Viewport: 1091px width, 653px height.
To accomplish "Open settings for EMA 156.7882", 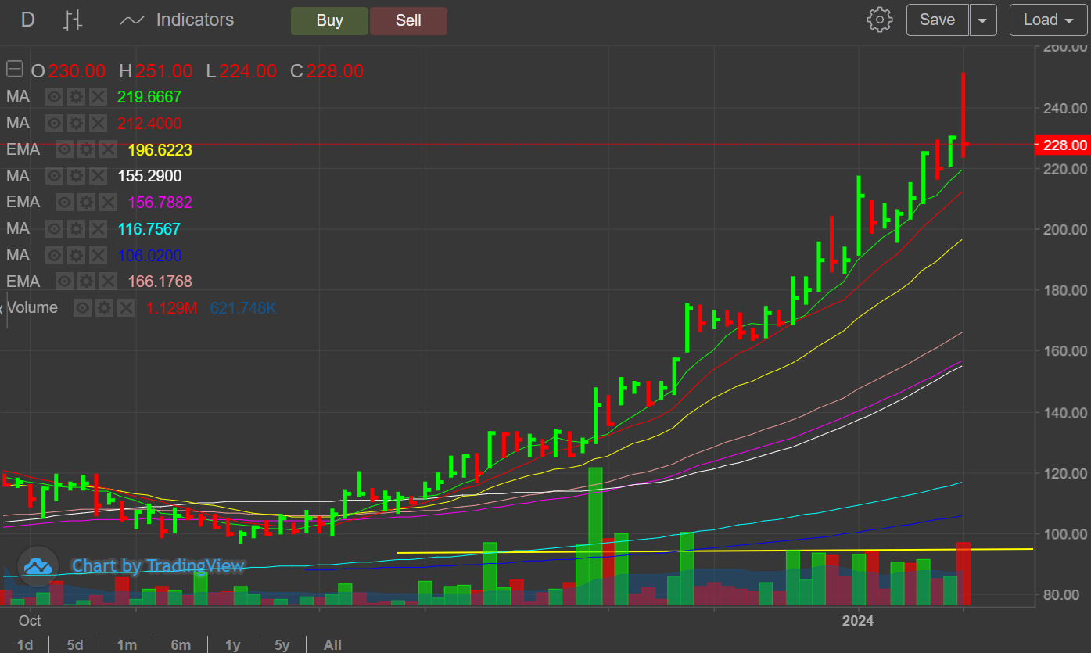I will tap(86, 202).
